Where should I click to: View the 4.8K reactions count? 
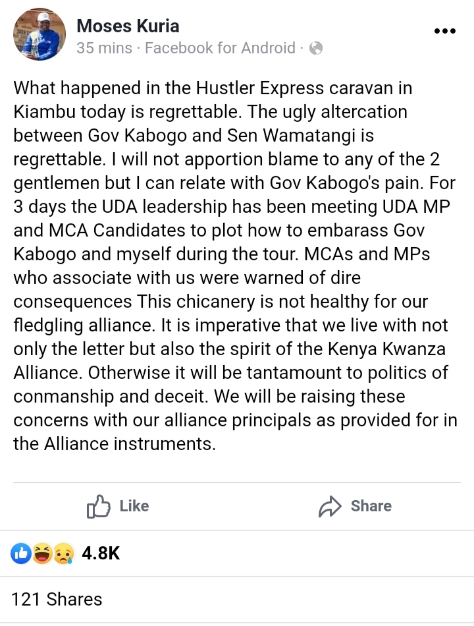coord(101,554)
